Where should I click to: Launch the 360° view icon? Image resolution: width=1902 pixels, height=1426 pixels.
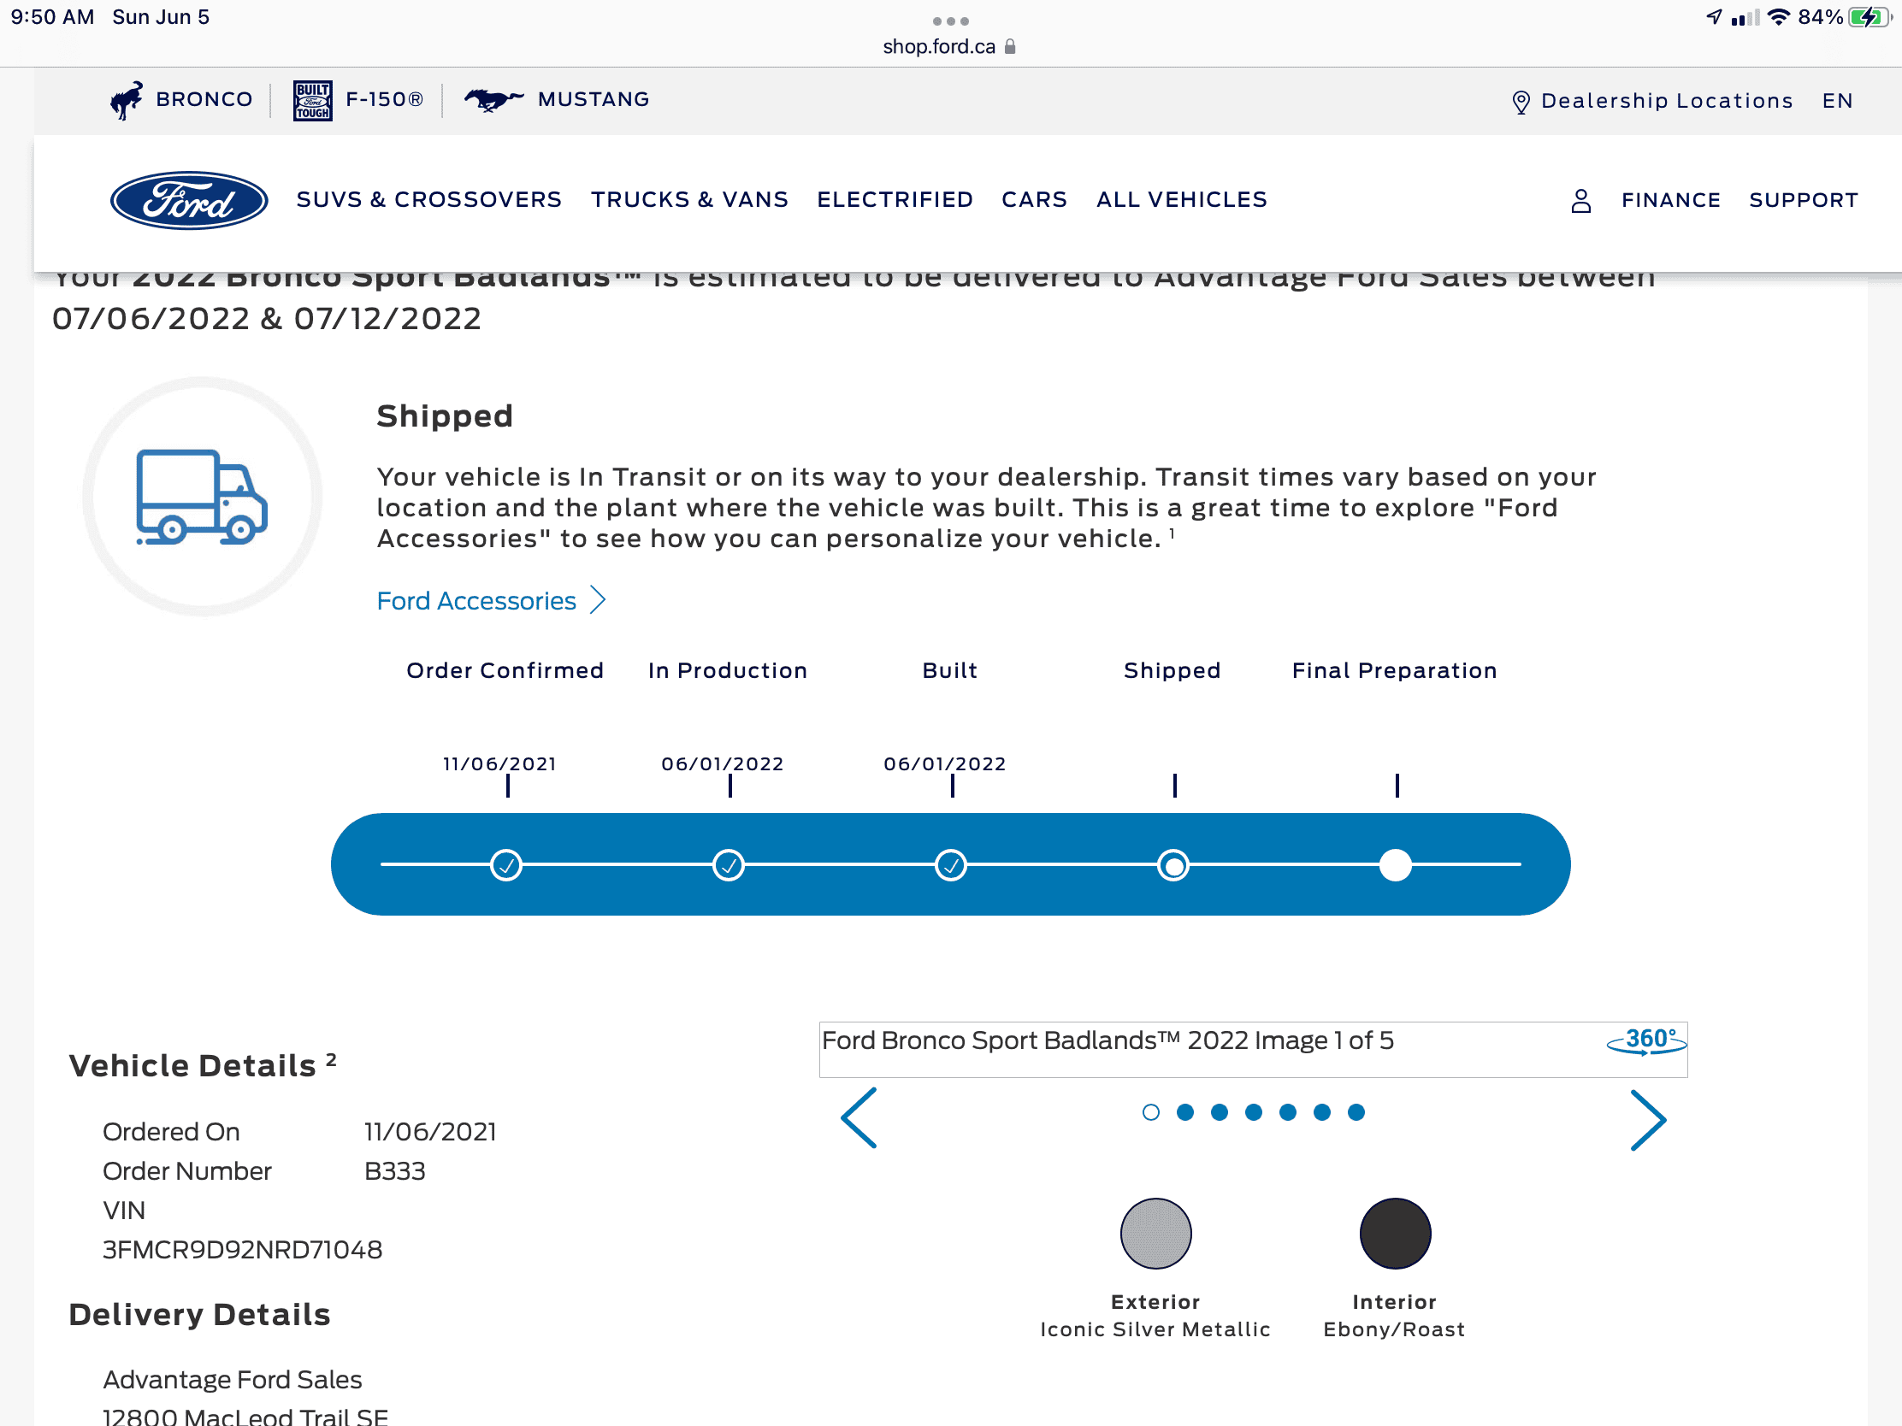pos(1645,1041)
